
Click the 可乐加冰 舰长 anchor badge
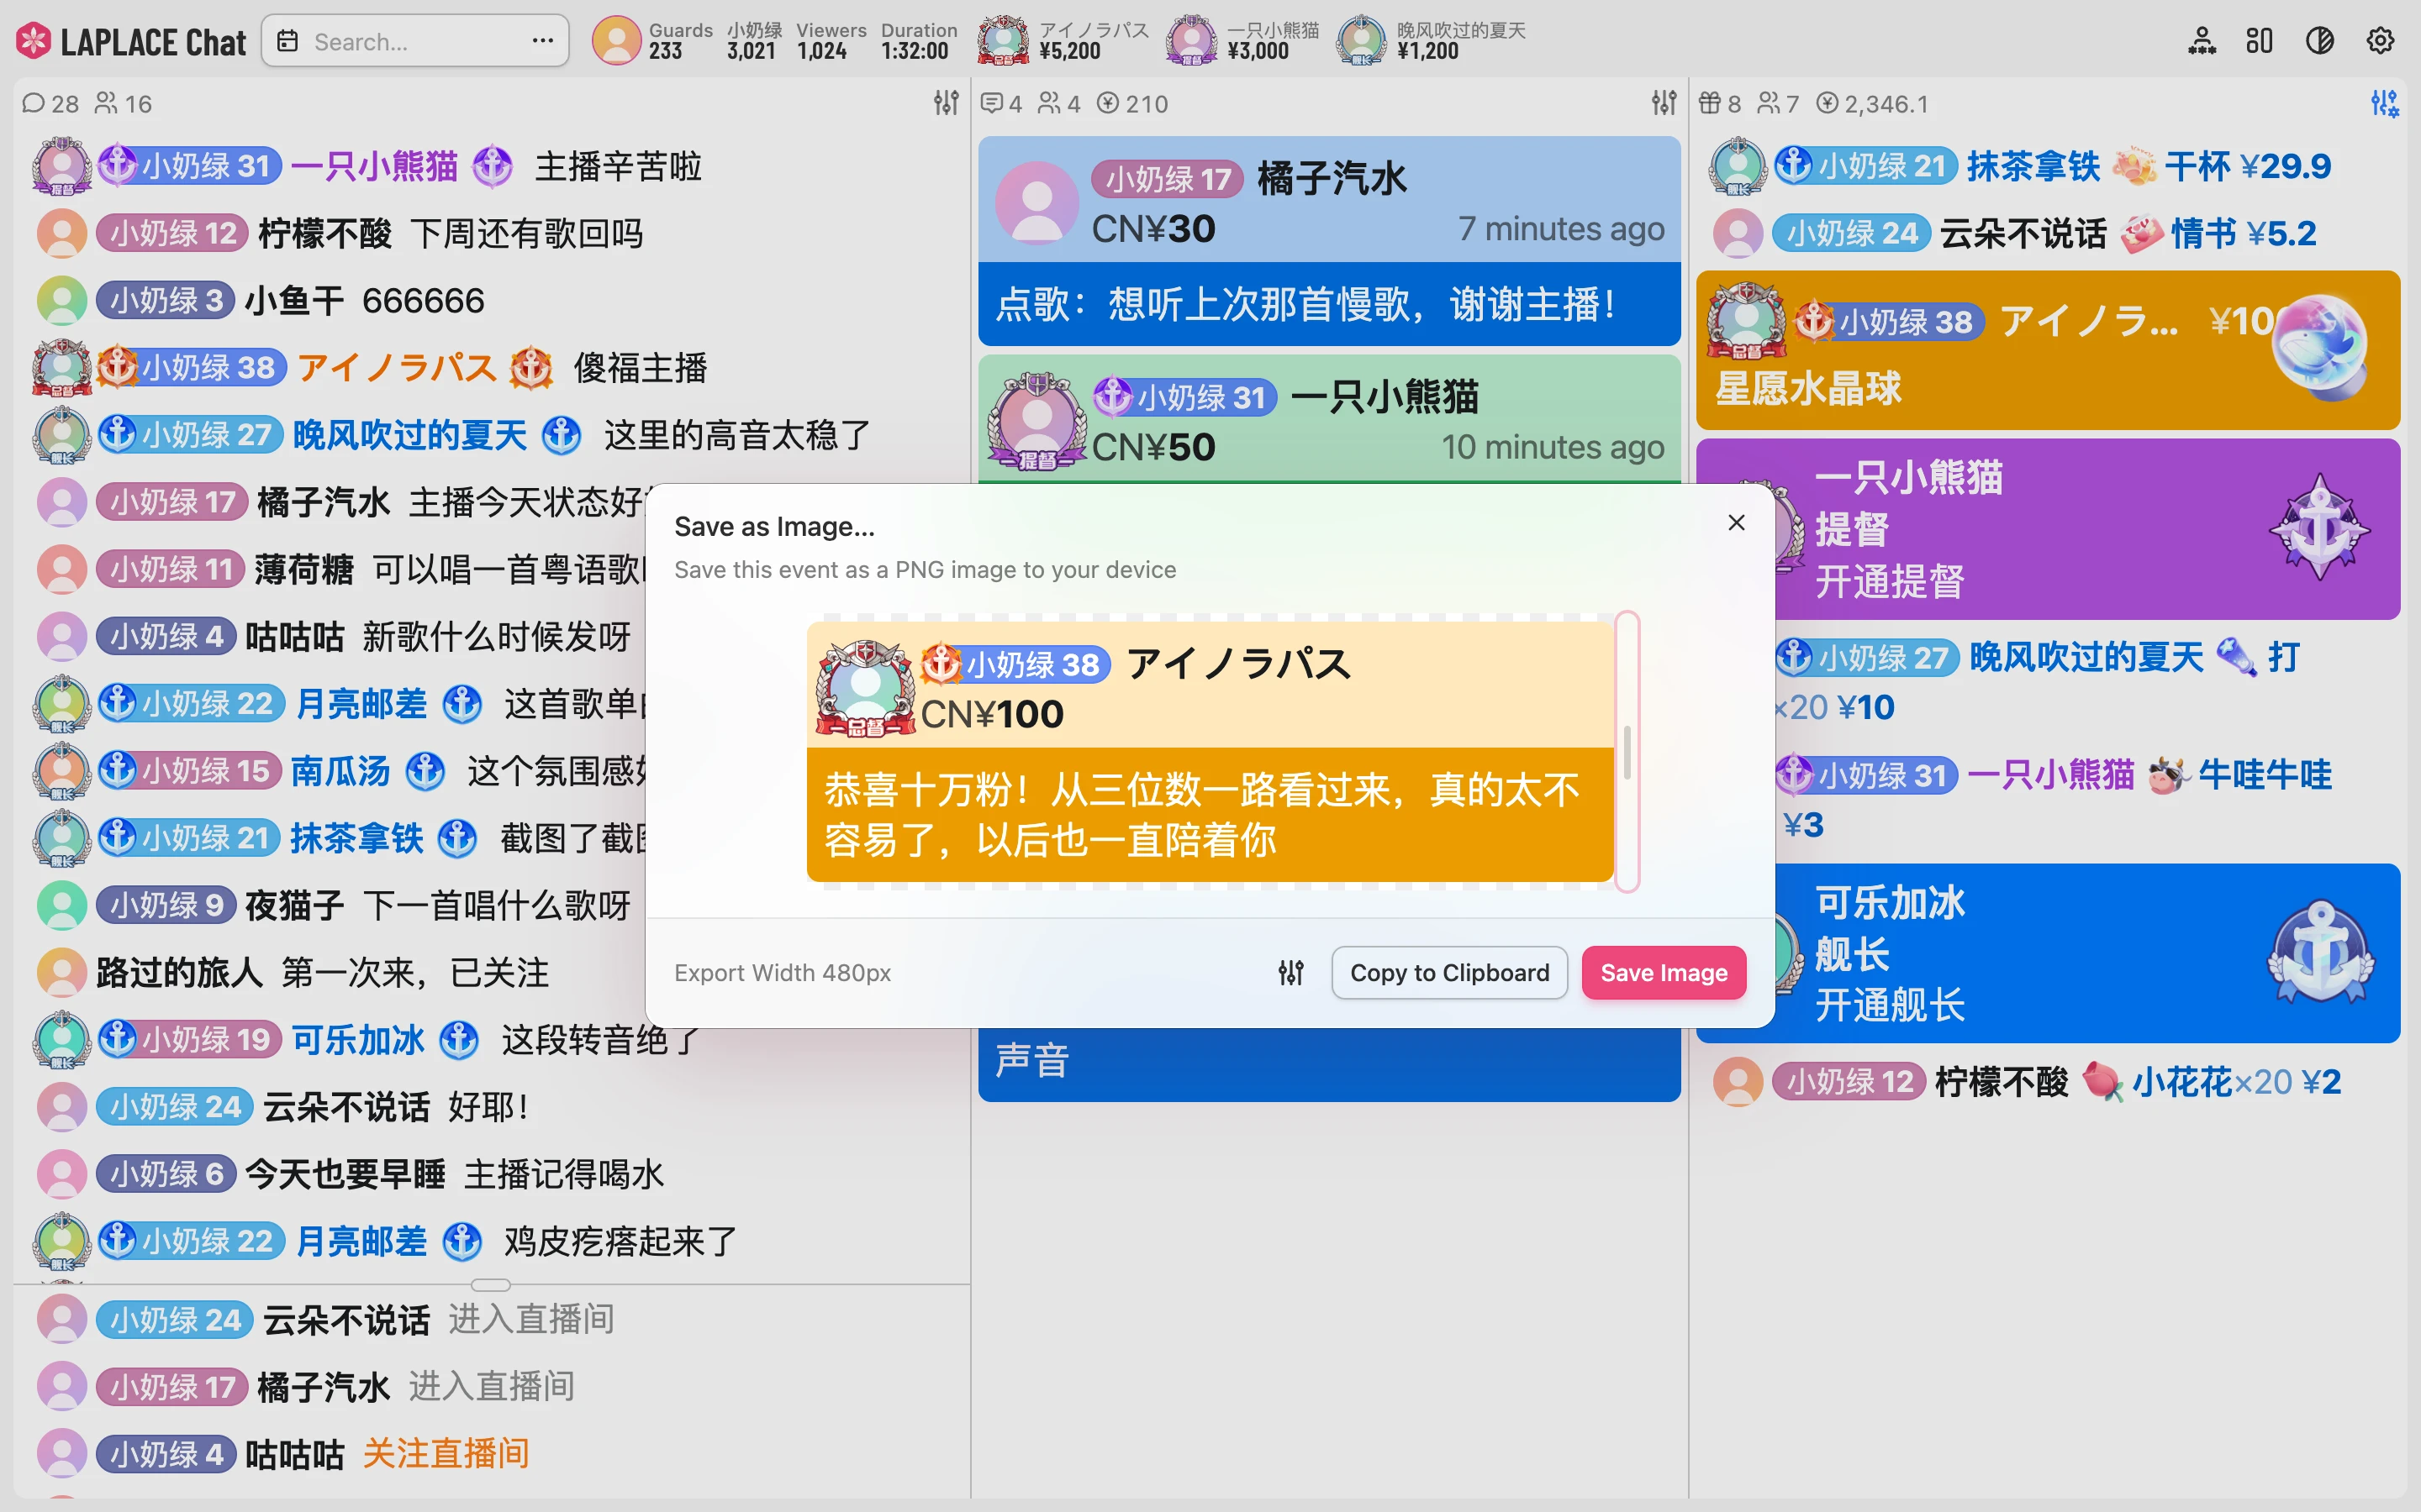2319,953
